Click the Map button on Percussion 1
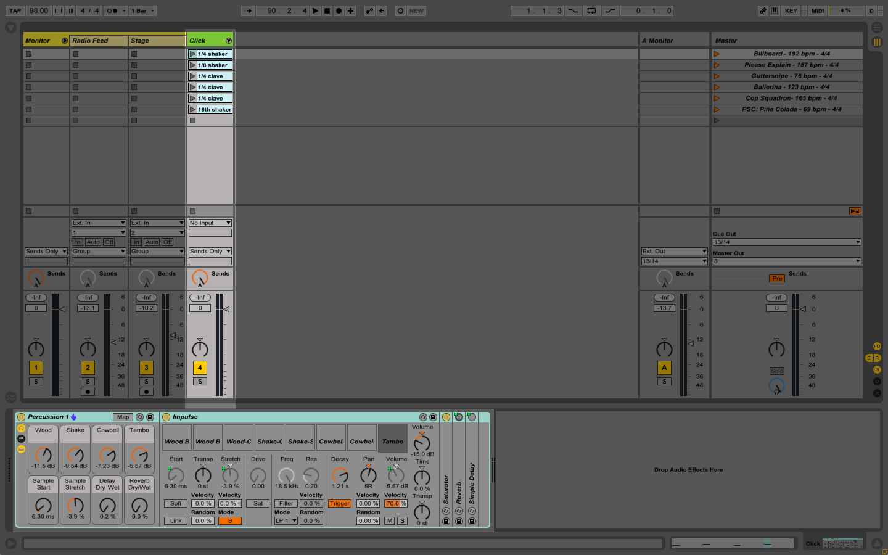This screenshot has width=888, height=555. [x=123, y=417]
